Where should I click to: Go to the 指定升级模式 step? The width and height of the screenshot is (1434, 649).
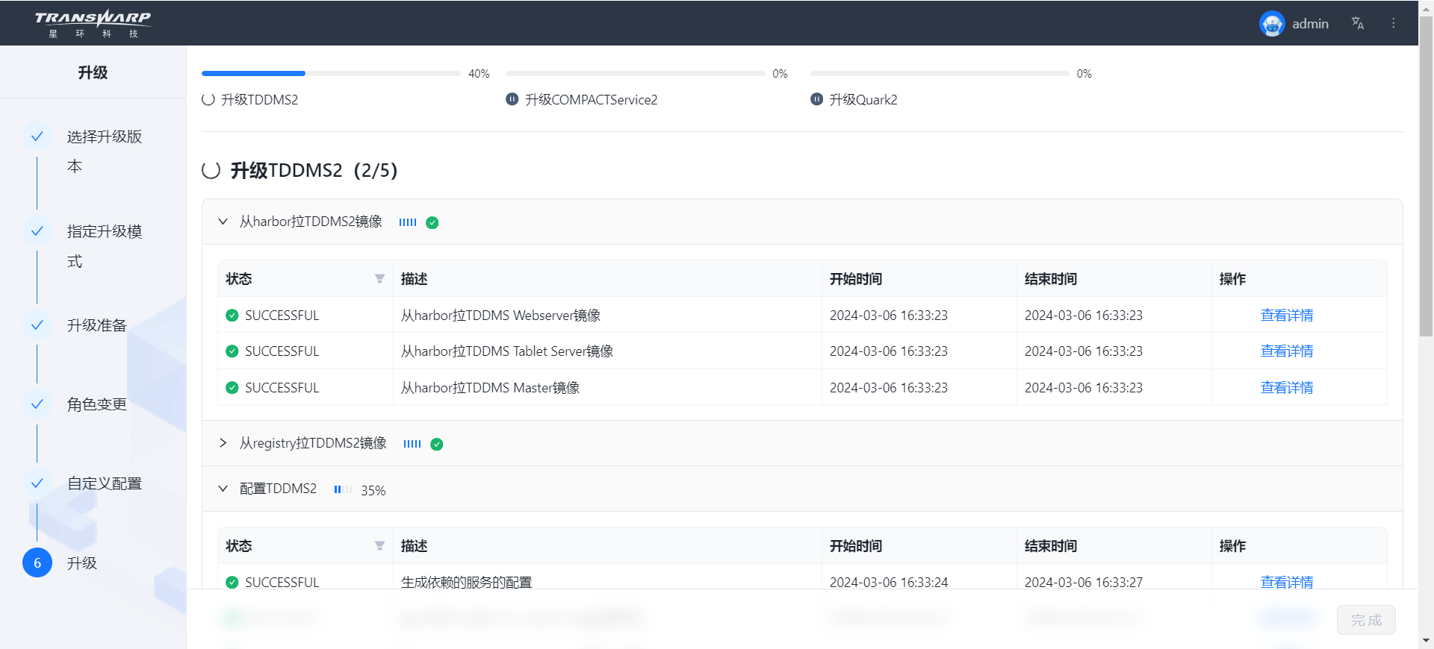point(104,246)
